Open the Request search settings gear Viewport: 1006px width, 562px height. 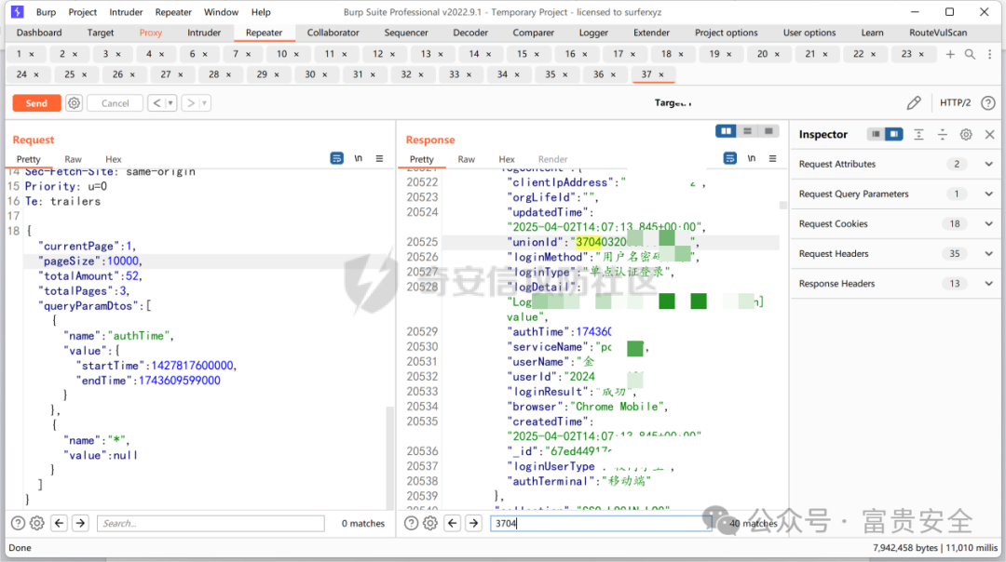point(37,524)
